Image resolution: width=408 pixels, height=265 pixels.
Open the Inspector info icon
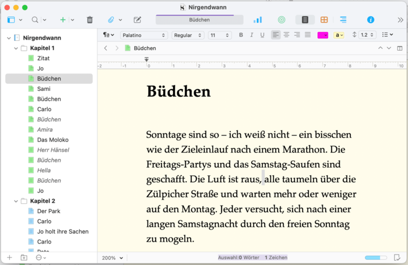click(370, 20)
